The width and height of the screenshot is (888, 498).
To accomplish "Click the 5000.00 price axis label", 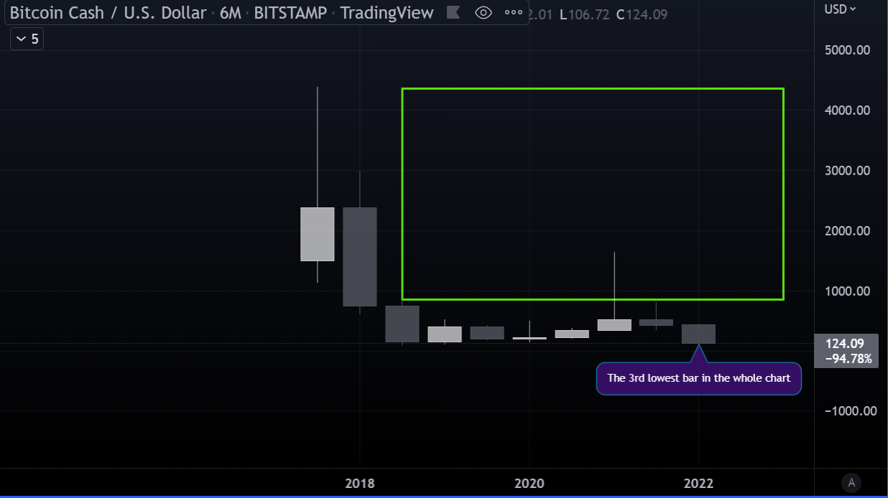I will (x=848, y=50).
